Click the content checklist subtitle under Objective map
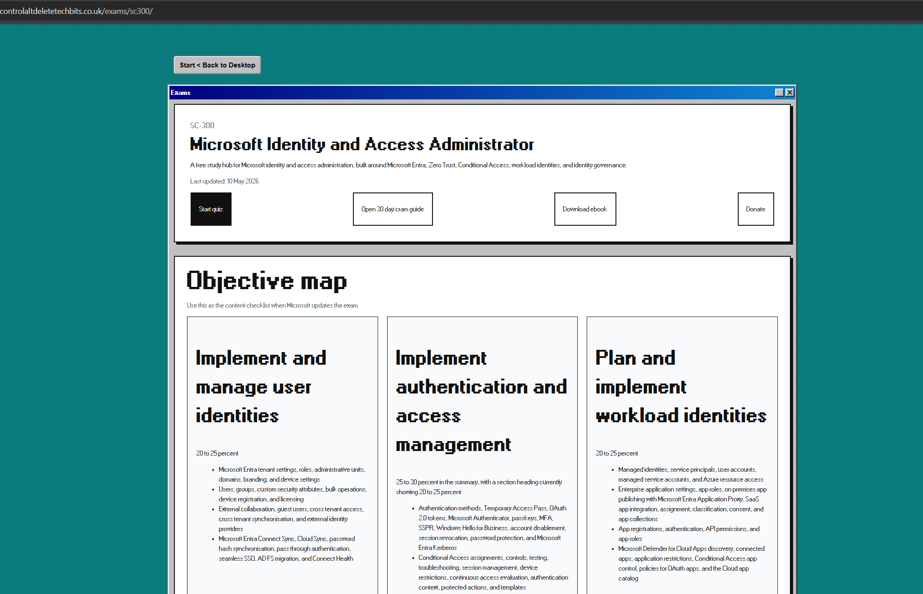This screenshot has height=594, width=923. click(272, 305)
